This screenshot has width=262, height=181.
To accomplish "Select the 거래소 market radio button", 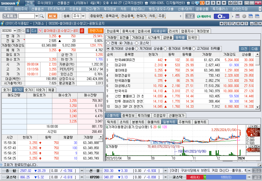I will tap(121, 43).
